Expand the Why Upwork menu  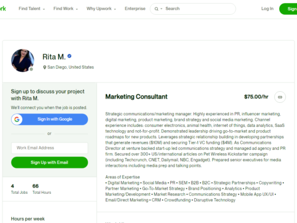point(101,9)
